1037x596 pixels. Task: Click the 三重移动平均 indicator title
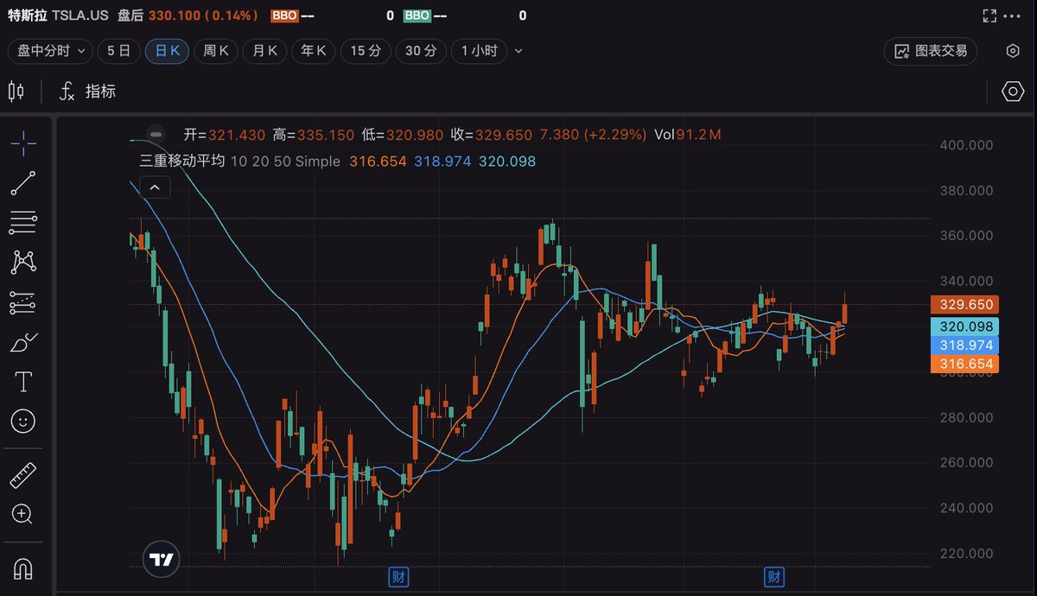(x=182, y=161)
